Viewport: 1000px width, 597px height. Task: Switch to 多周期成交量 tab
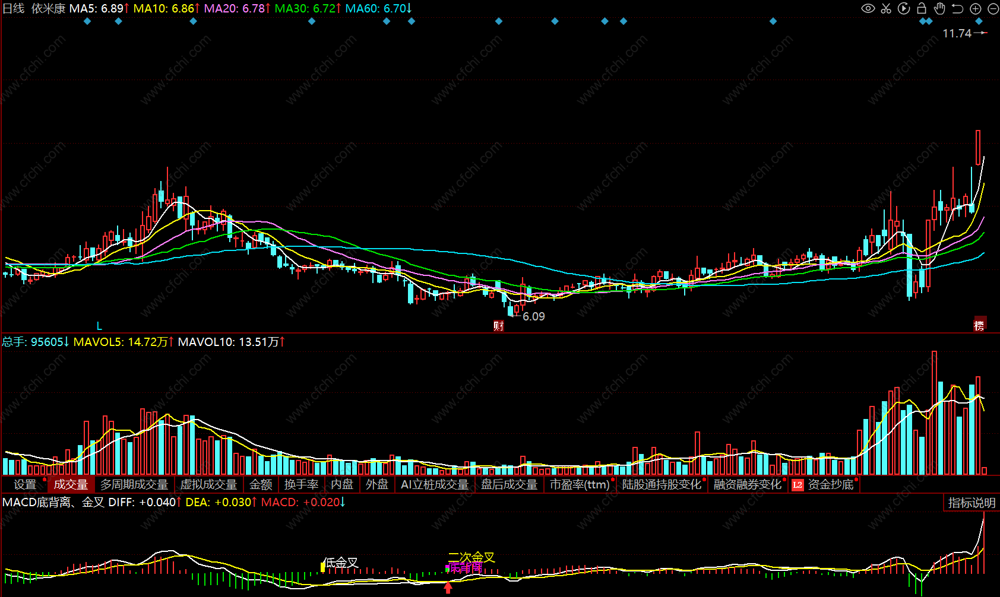pos(134,485)
